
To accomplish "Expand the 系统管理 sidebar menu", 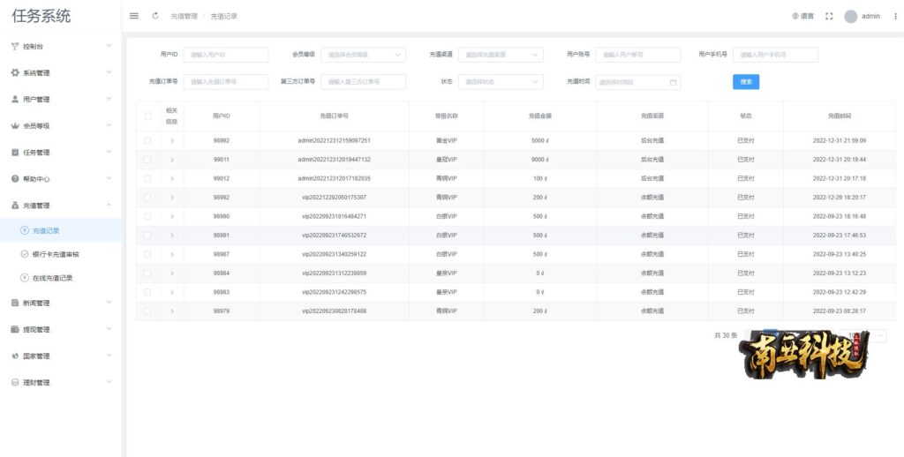I will click(x=61, y=72).
